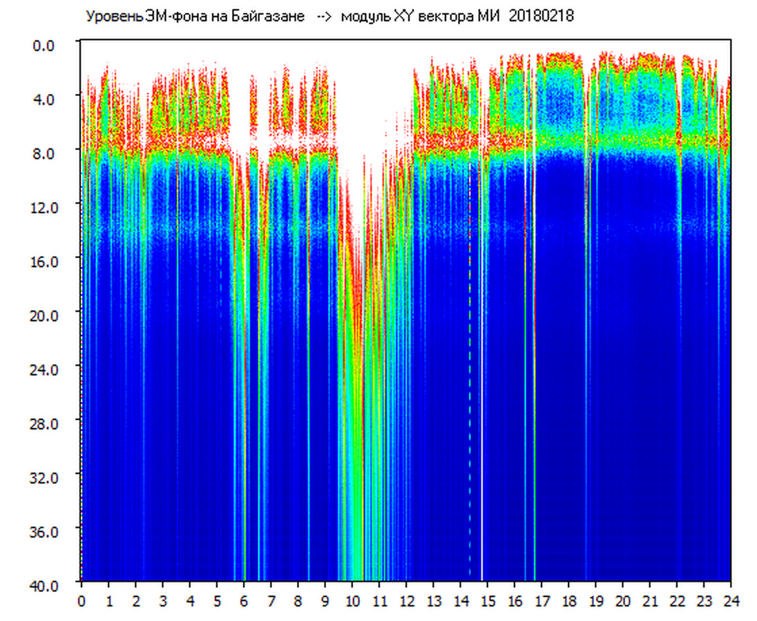Select hour 18 on the horizontal axis

(x=568, y=600)
